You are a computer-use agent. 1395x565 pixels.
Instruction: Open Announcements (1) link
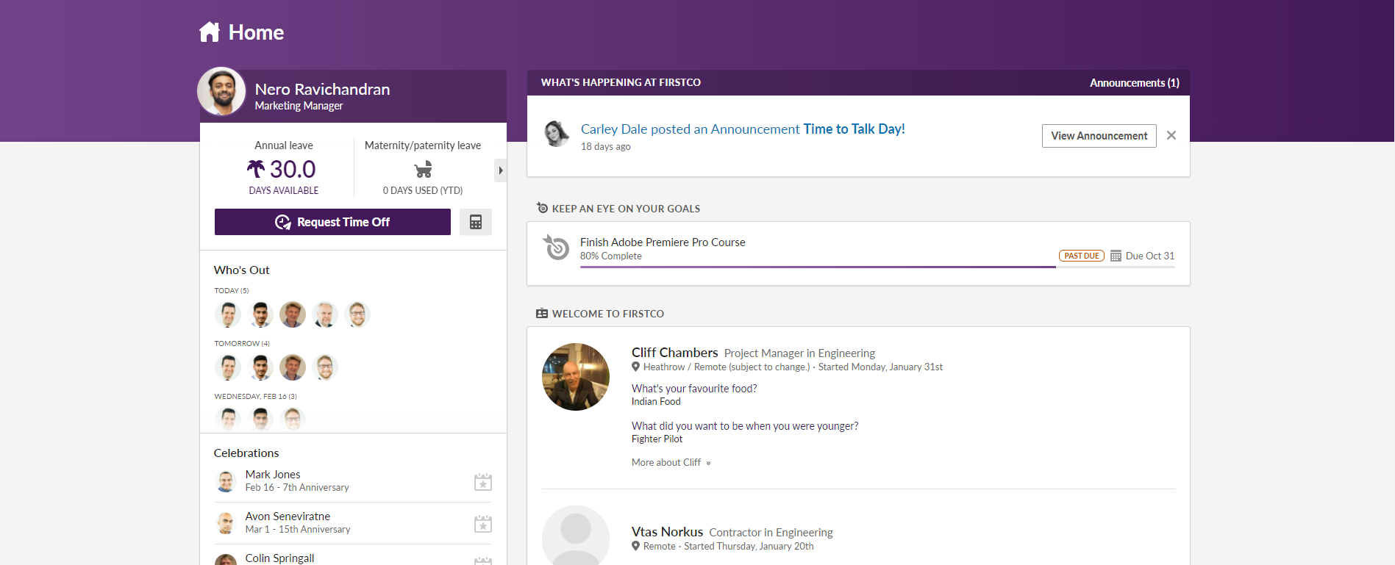point(1135,83)
